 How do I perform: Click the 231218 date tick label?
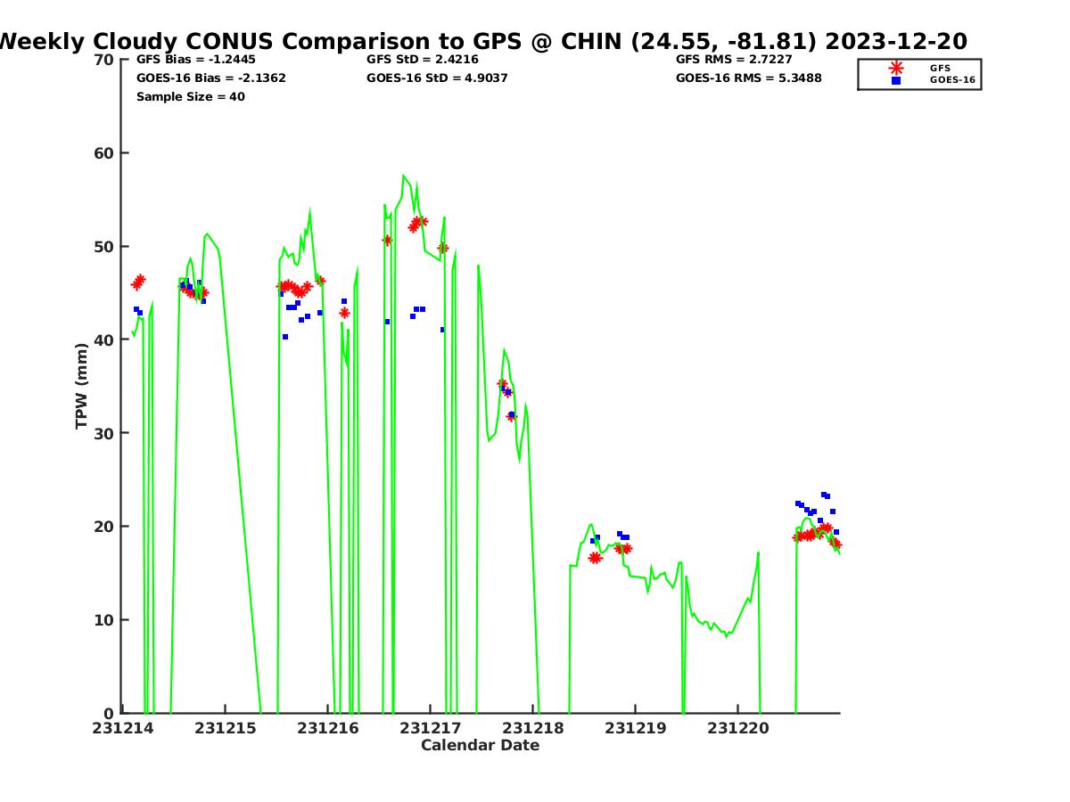(x=533, y=728)
